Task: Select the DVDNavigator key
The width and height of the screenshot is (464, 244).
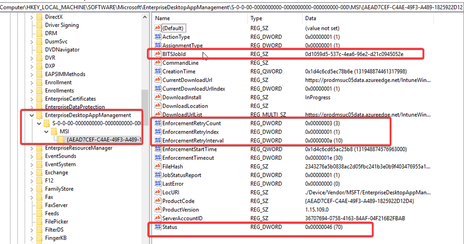Action: [62, 50]
